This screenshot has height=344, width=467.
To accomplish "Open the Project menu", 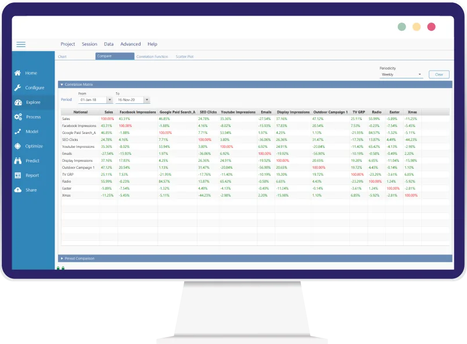I will point(68,44).
